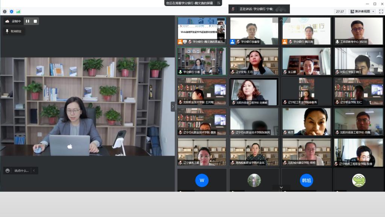Collapse the chat input bar arrow
The height and width of the screenshot is (217, 385).
tap(34, 171)
